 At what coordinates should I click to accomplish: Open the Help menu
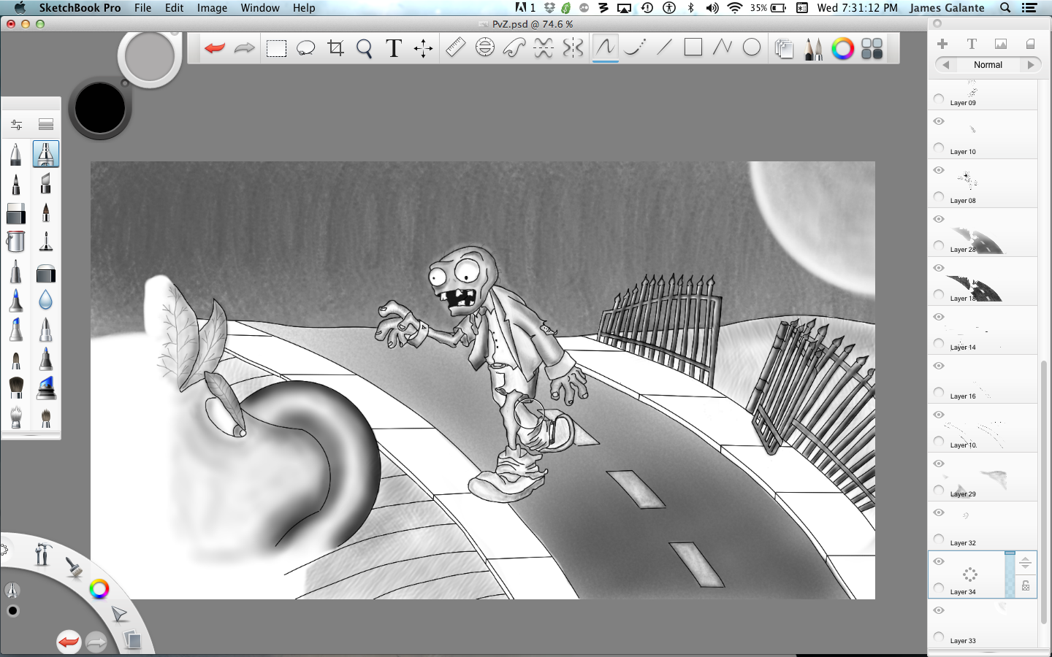[x=304, y=8]
